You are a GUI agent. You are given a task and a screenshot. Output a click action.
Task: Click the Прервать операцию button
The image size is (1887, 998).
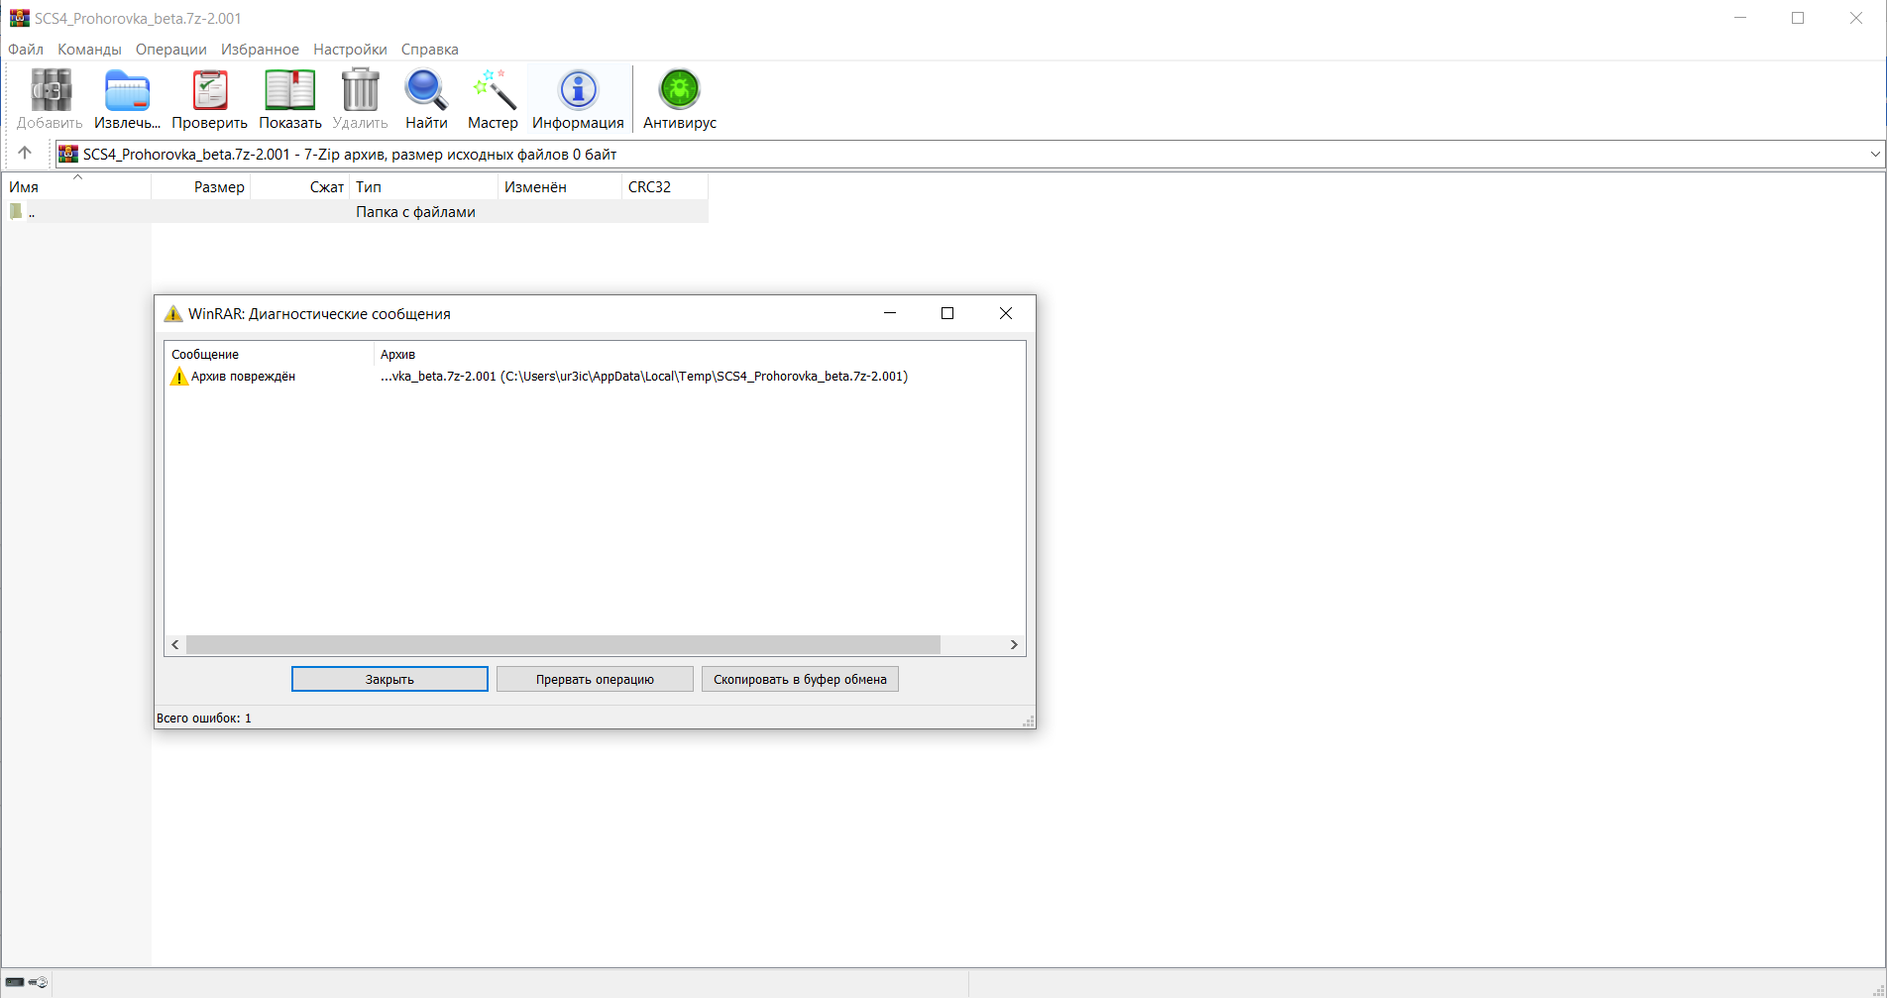[595, 679]
